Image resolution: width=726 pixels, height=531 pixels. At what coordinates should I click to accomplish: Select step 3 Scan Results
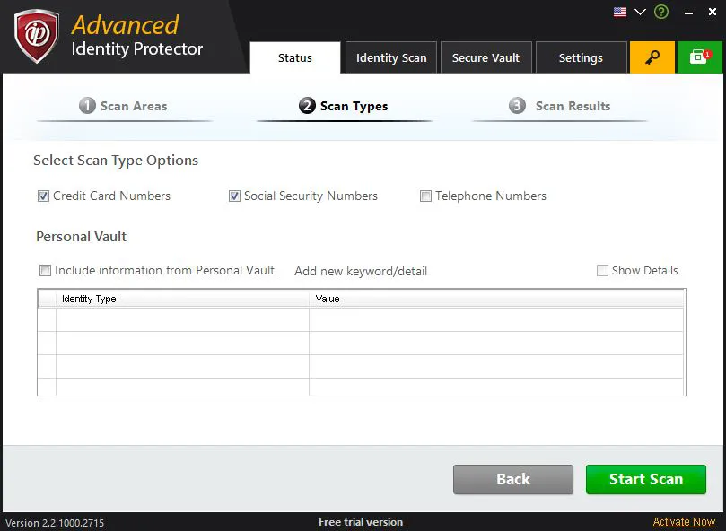pos(559,106)
